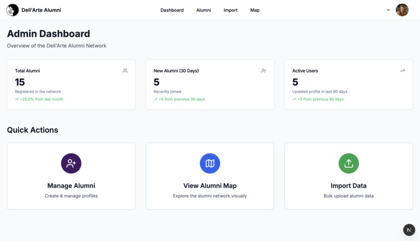The width and height of the screenshot is (420, 241).
Task: Click the user-plus icon on New Alumni card
Action: pos(264,71)
